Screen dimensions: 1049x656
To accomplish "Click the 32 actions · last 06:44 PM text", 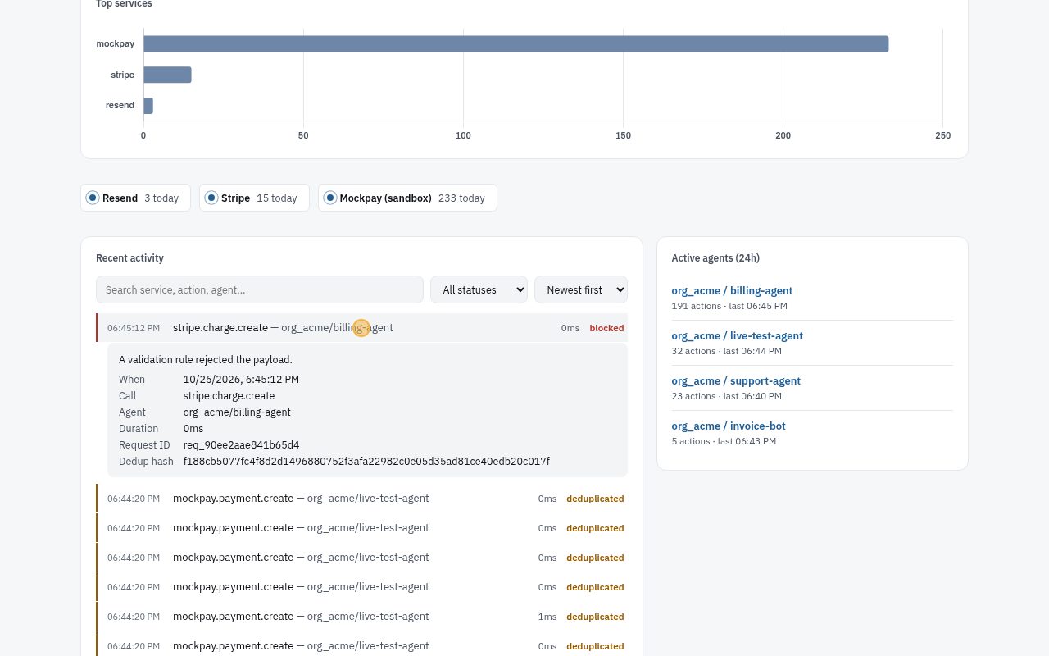I will click(726, 351).
